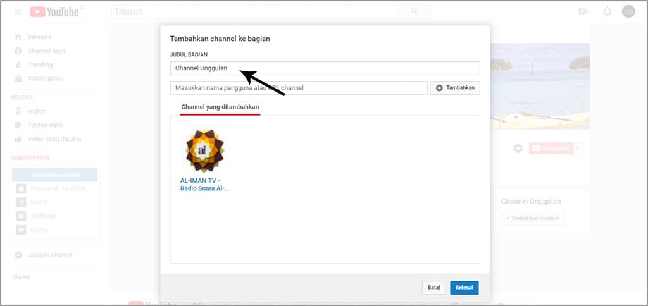Click the Channel saya icon
This screenshot has height=306, width=648.
(18, 51)
